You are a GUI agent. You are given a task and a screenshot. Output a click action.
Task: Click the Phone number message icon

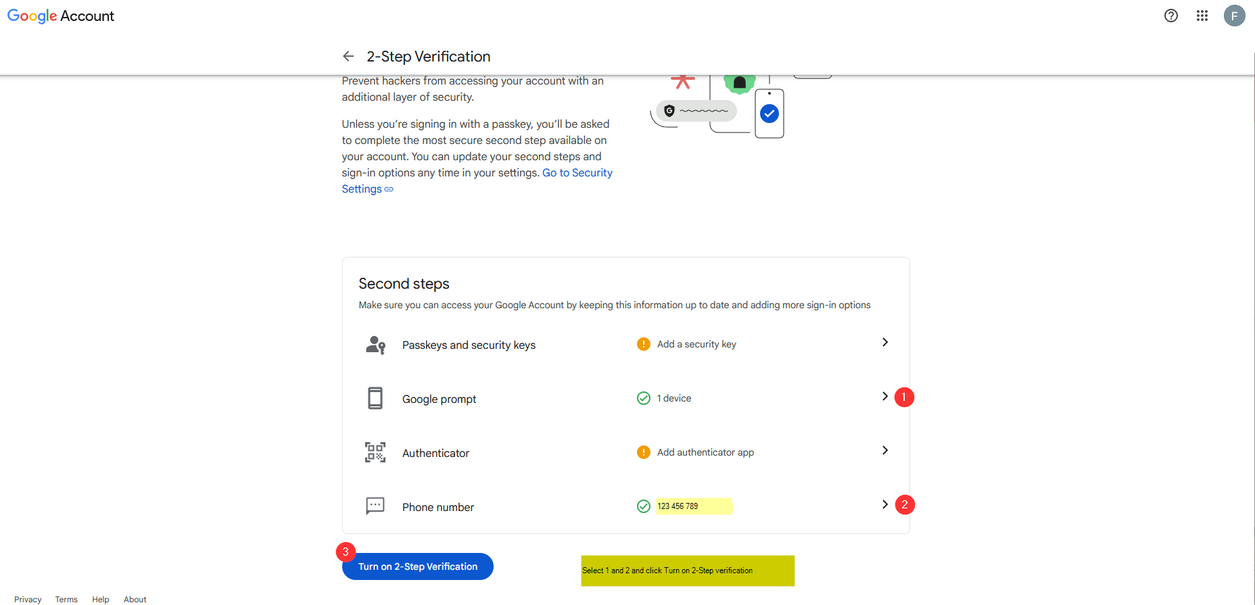click(375, 506)
